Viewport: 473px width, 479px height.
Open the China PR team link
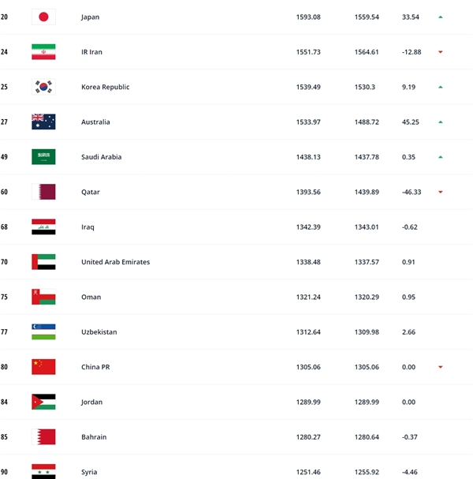click(x=98, y=367)
